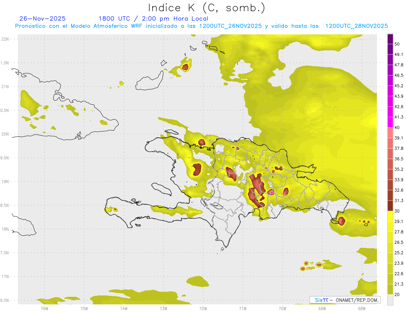Click the date "26-Nov-2025"

pyautogui.click(x=43, y=19)
